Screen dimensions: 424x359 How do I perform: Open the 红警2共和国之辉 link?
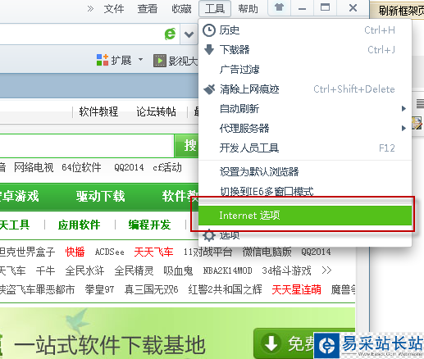(x=225, y=289)
